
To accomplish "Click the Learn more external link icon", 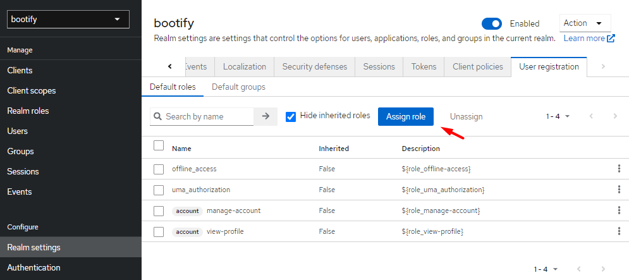I will pos(611,39).
